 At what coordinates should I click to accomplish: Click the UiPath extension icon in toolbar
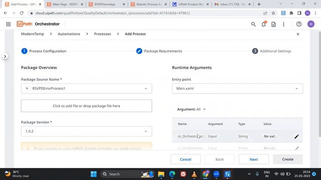coord(283,13)
